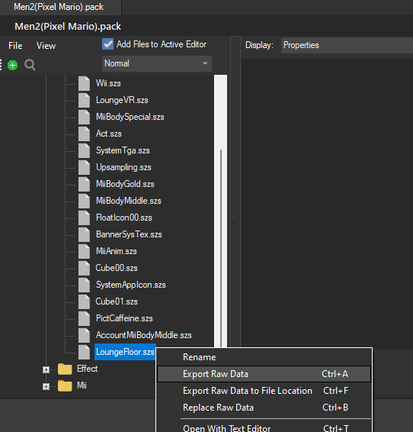Select MiiBodyGold.szs in the tree

click(125, 184)
